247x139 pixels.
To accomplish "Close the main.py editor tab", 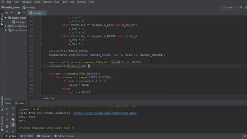I will coord(44,13).
